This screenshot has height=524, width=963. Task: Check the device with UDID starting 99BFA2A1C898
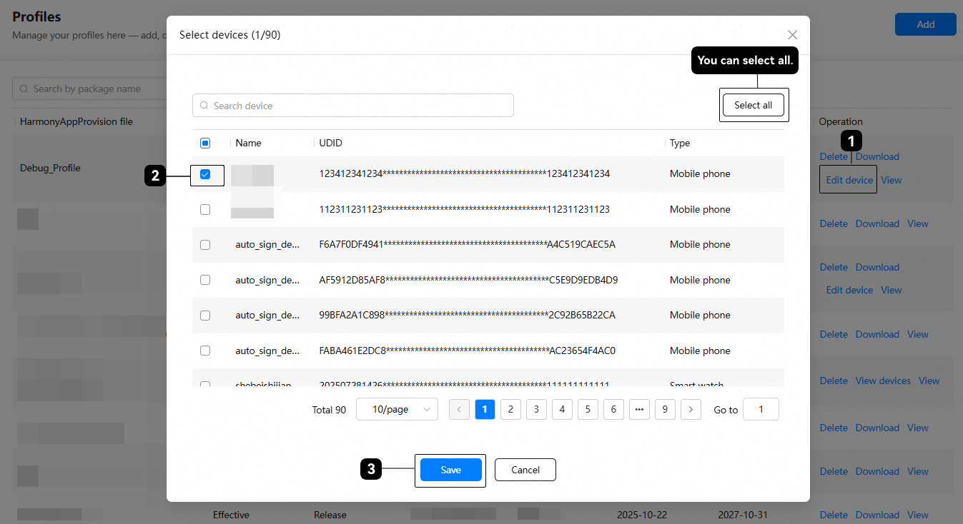(x=205, y=315)
